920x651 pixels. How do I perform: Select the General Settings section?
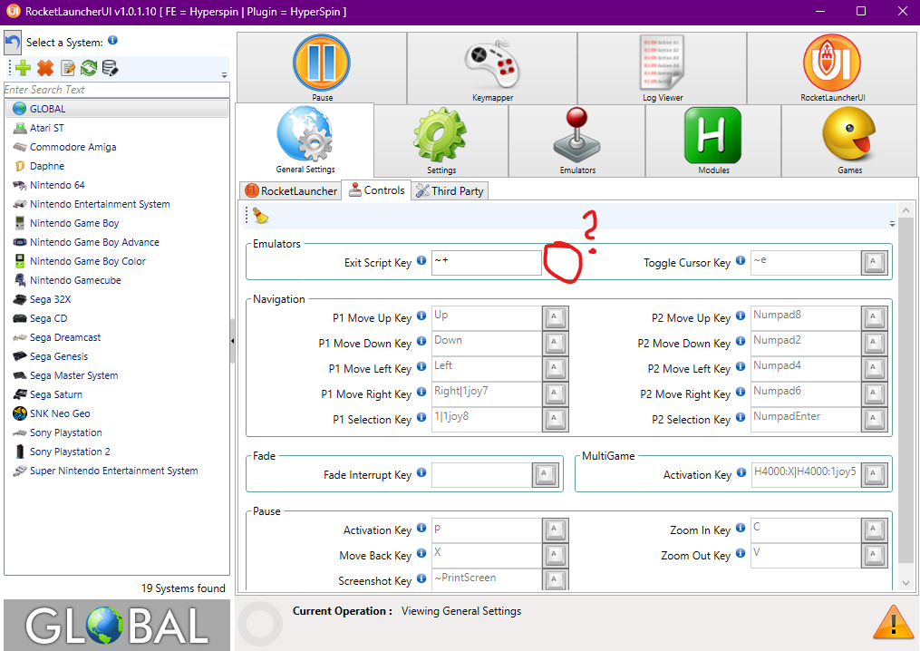point(305,141)
